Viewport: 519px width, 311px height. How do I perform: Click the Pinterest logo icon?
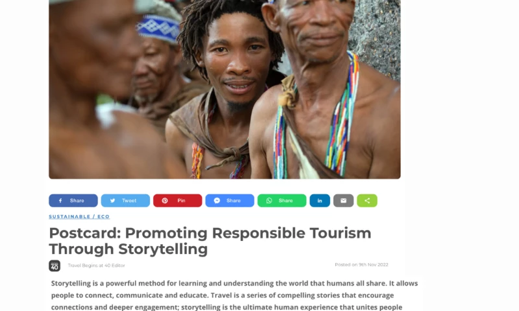click(165, 201)
